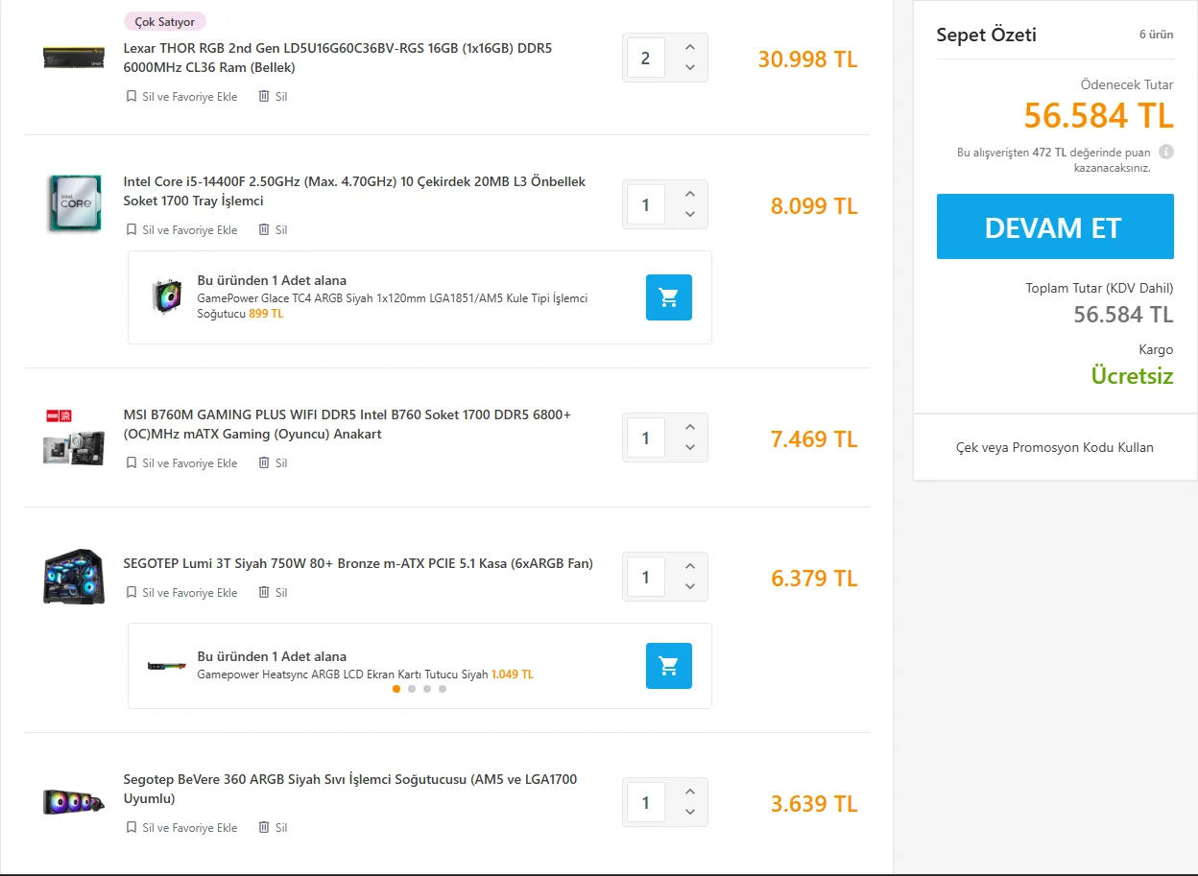
Task: Select last carousel dot in Lumi 3T suggestions
Action: pos(443,689)
